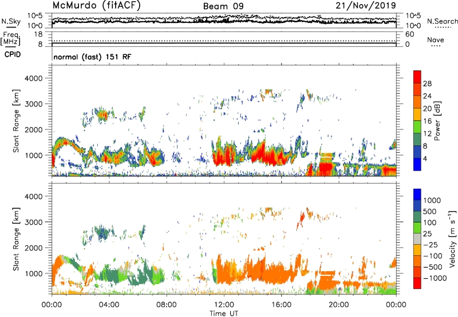Click the '20:00' time axis tick label
Viewport: 458px width, 317px height.
pyautogui.click(x=338, y=304)
